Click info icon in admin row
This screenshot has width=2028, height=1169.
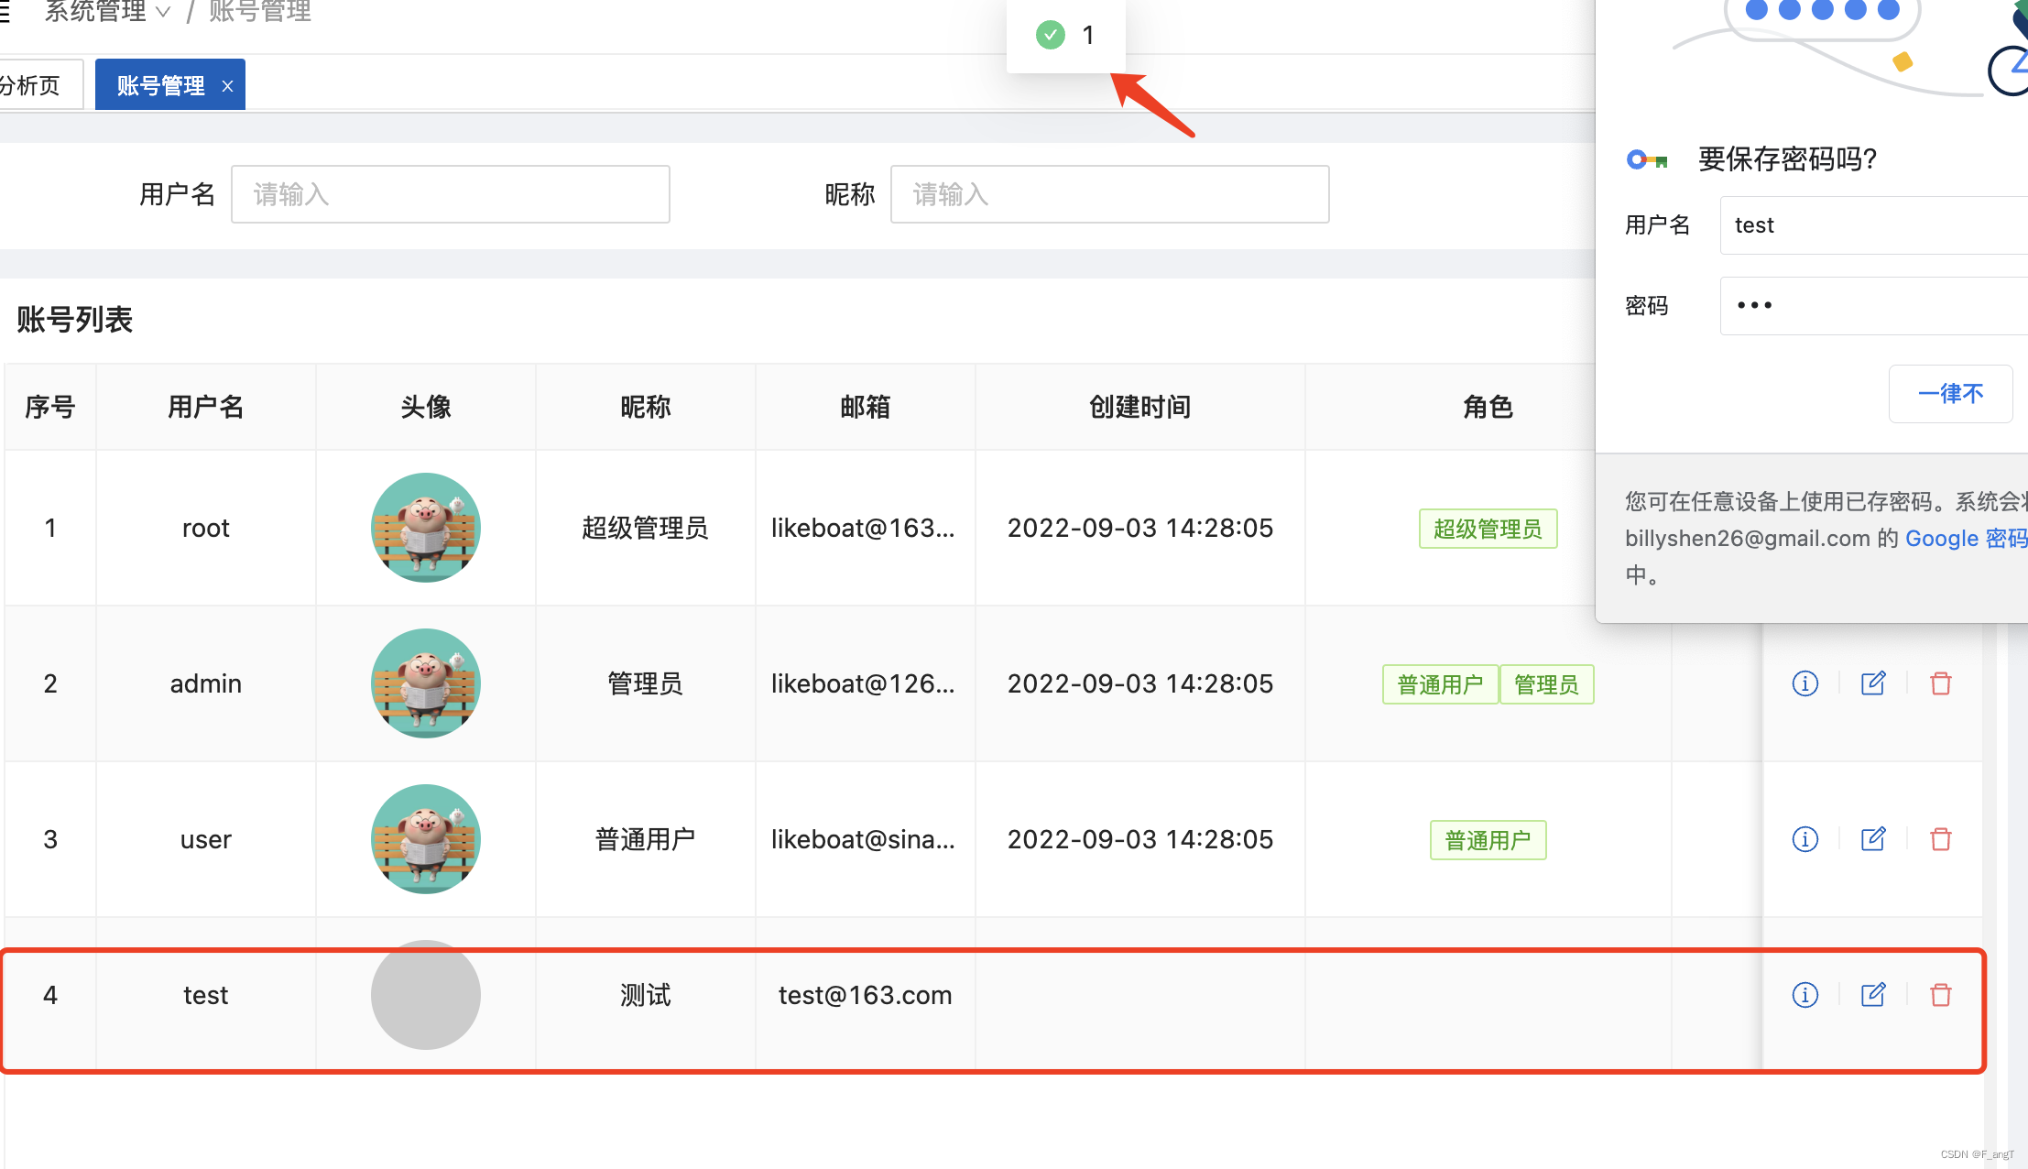click(1804, 683)
